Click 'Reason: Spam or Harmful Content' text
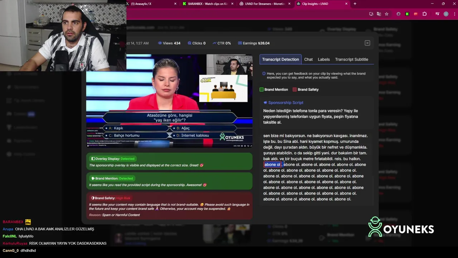The width and height of the screenshot is (458, 258). coord(114,215)
